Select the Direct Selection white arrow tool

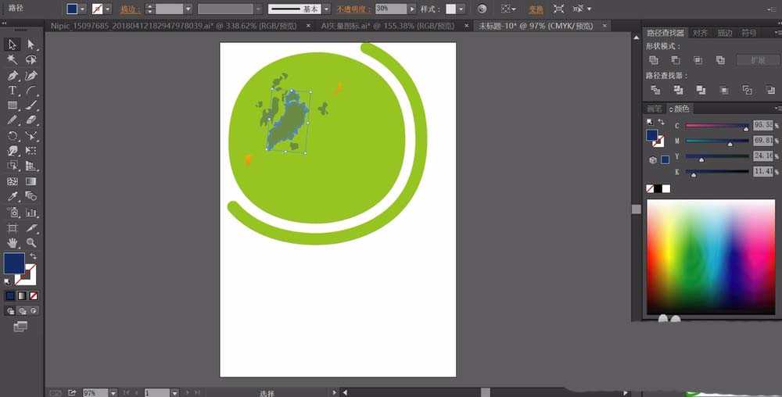[x=31, y=45]
